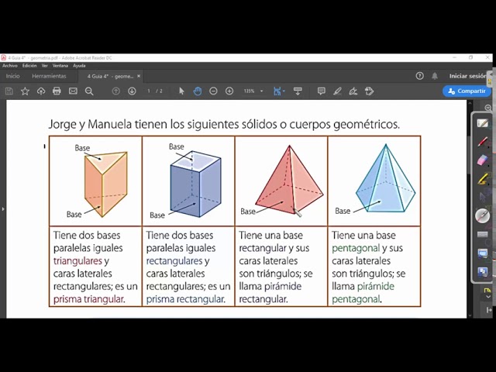Print the document with the printer icon
Viewport: 496px width, 372px height.
tap(57, 91)
